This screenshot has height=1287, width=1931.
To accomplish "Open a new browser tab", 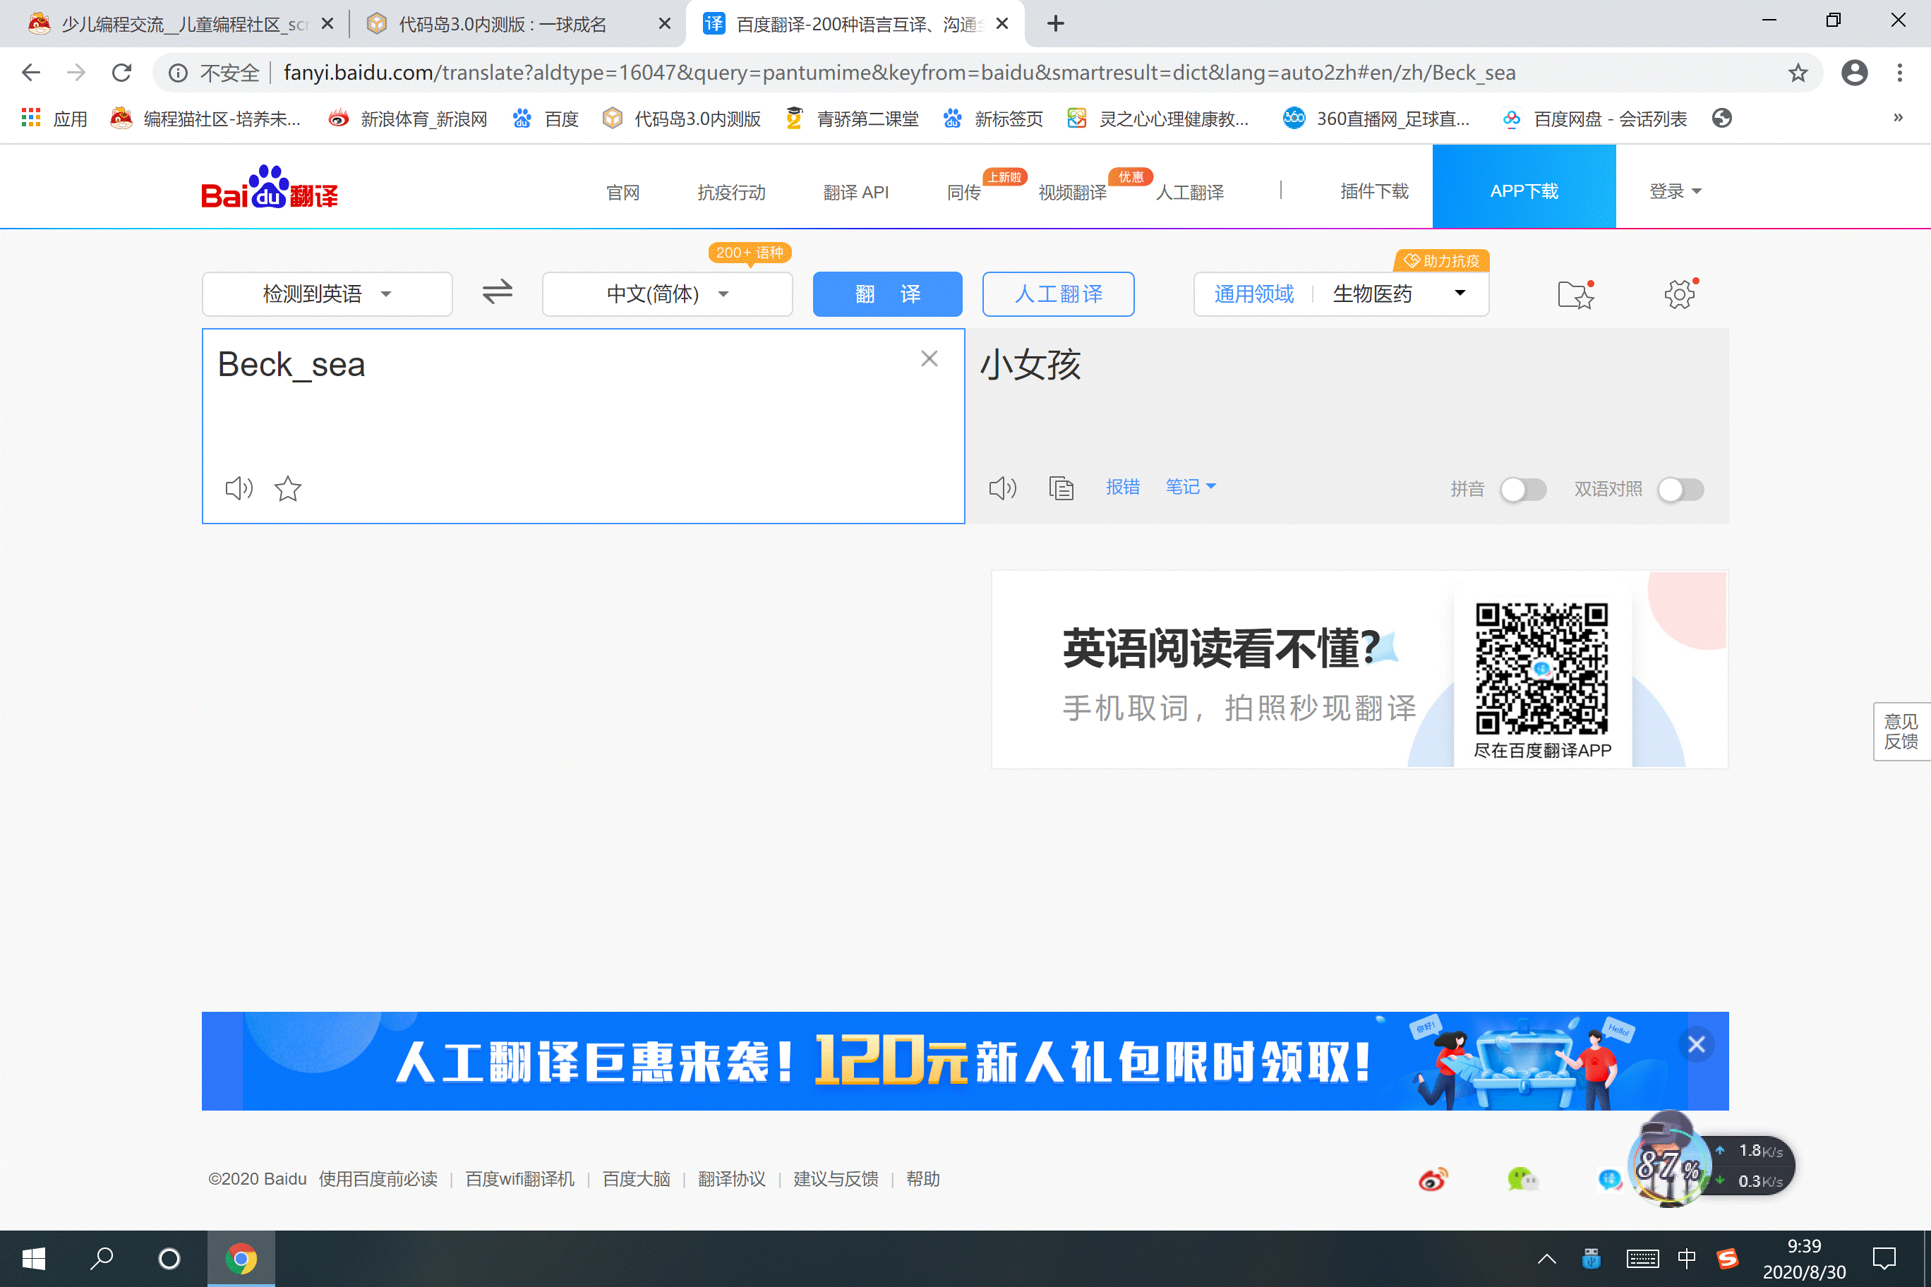I will (x=1056, y=24).
